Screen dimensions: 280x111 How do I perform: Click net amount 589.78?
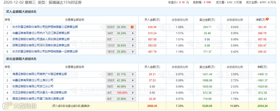coord(262,33)
